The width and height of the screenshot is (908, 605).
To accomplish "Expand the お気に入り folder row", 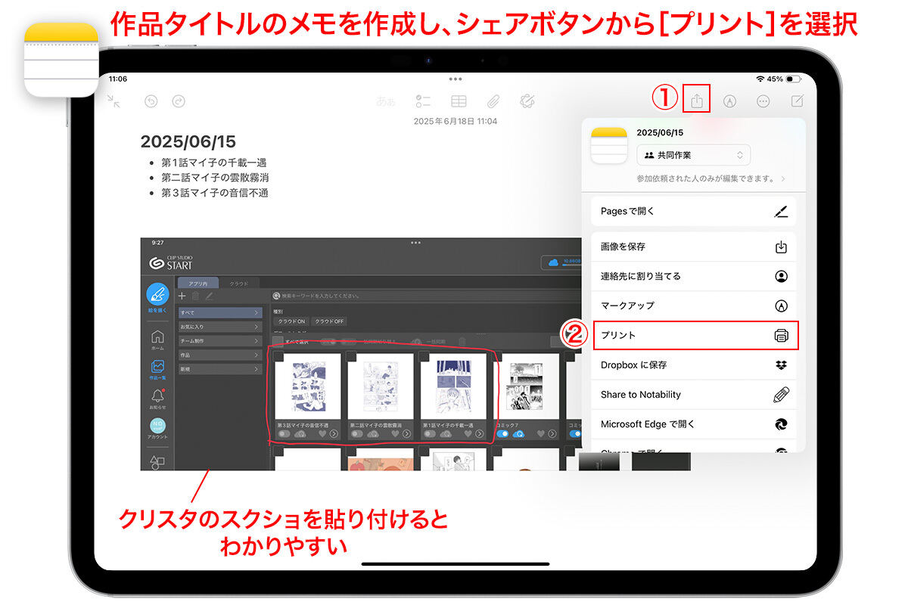I will click(219, 327).
